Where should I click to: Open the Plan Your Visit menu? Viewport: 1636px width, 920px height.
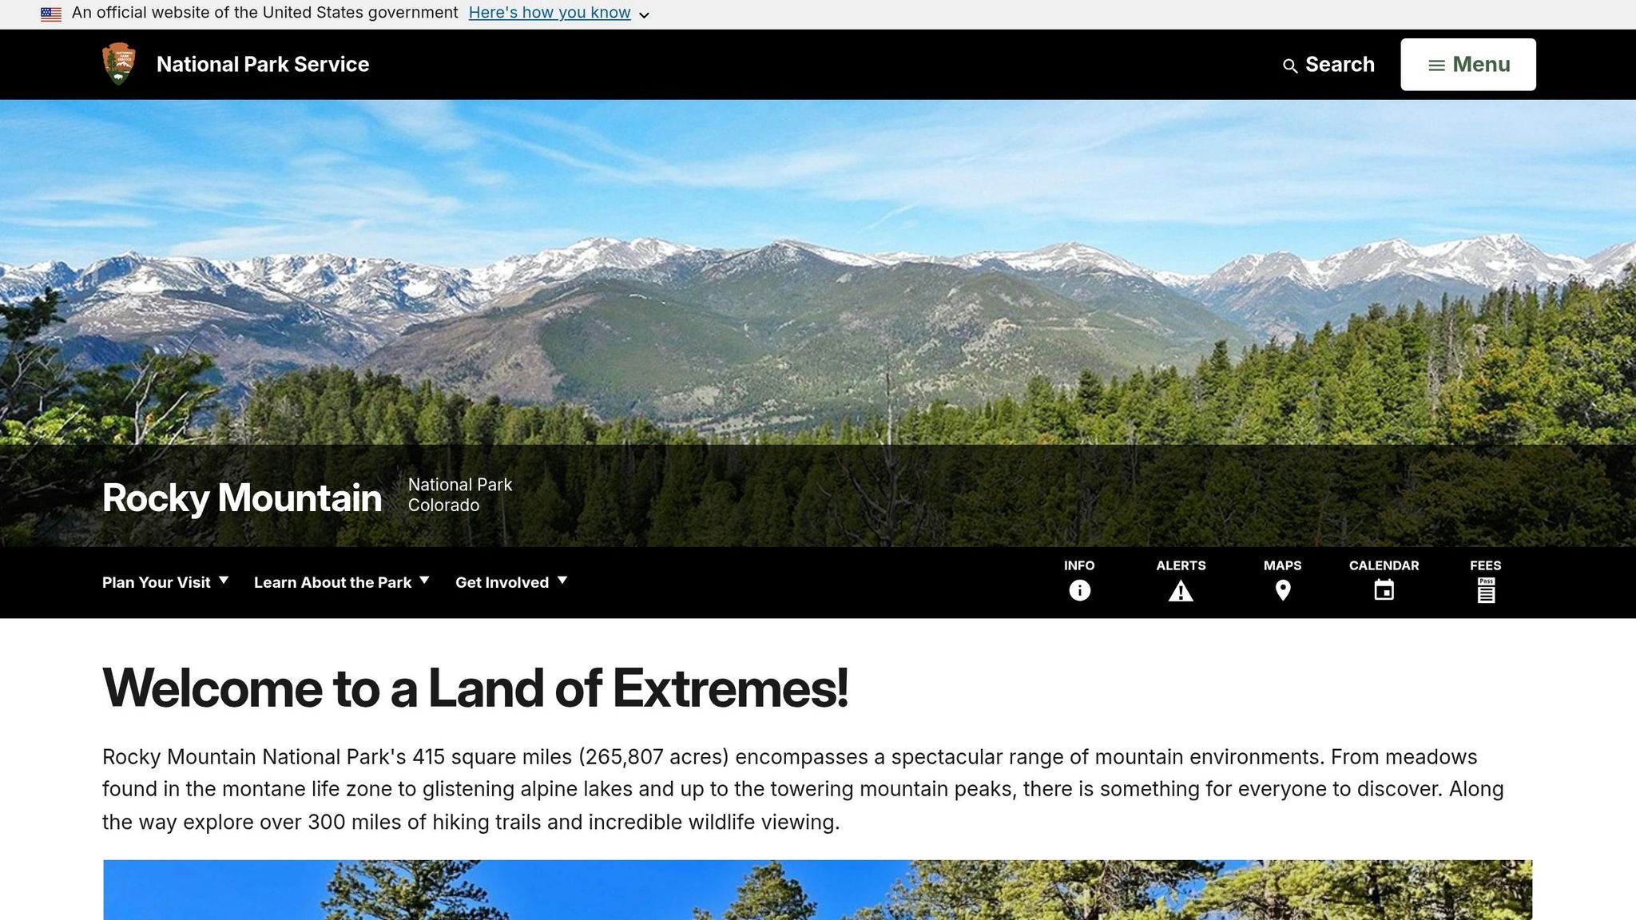157,582
